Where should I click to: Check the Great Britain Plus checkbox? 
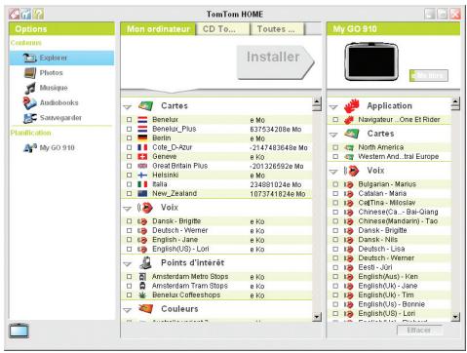(x=129, y=166)
